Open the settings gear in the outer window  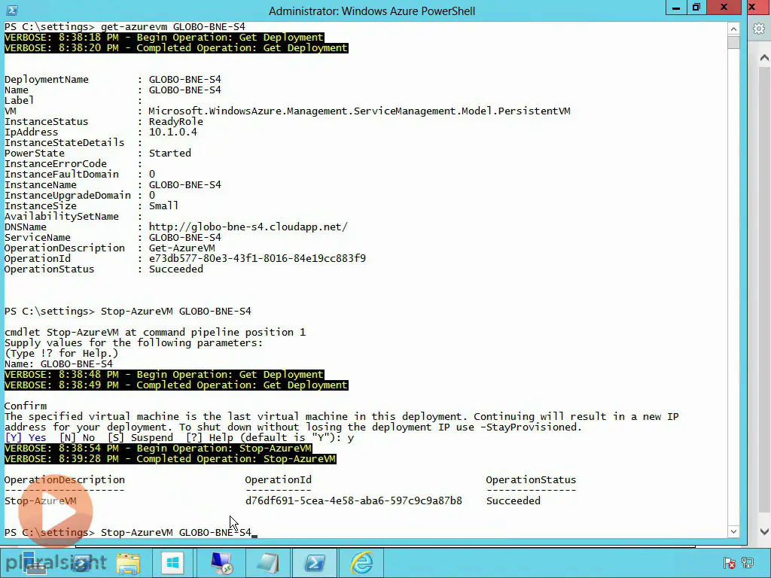tap(759, 29)
